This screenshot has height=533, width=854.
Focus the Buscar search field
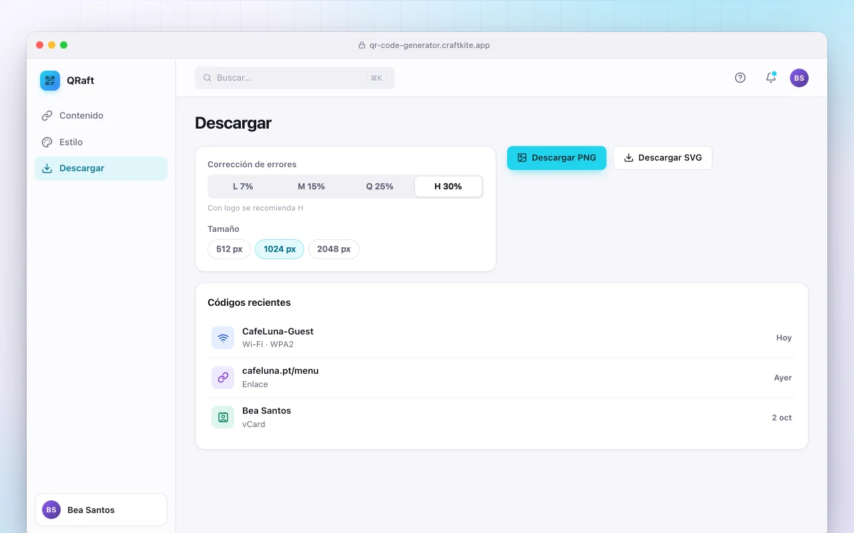click(x=295, y=78)
